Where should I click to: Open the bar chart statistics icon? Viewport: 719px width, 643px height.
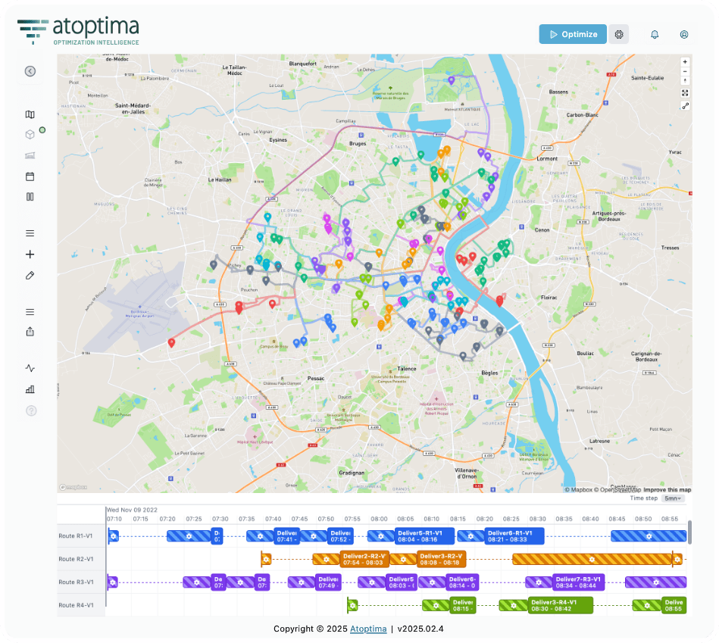coord(30,389)
